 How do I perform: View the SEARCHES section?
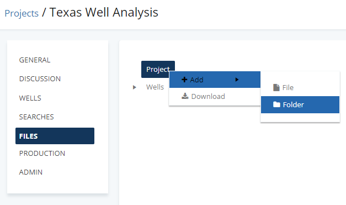[x=36, y=117]
